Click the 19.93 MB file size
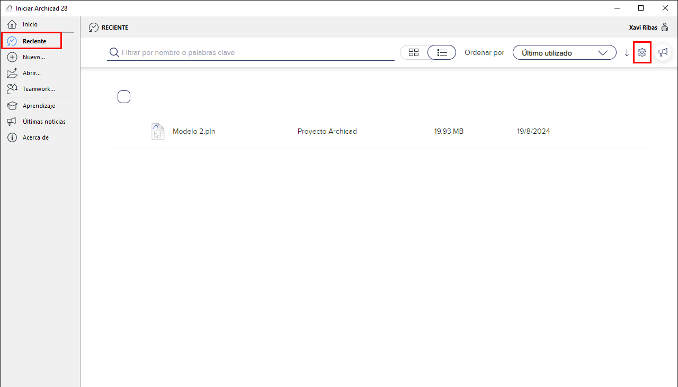Screen dimensions: 678x387 pos(449,132)
